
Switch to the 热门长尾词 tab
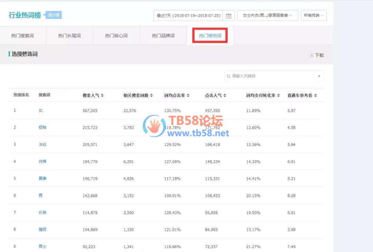(69, 36)
